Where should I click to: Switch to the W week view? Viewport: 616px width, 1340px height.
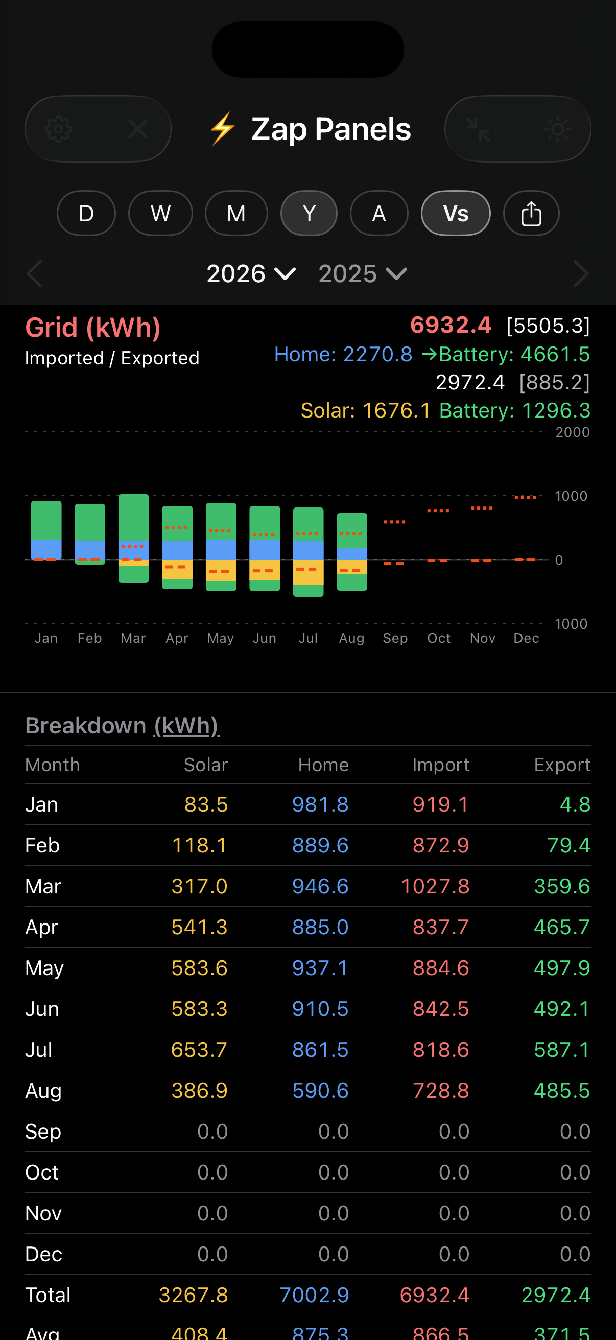(160, 213)
